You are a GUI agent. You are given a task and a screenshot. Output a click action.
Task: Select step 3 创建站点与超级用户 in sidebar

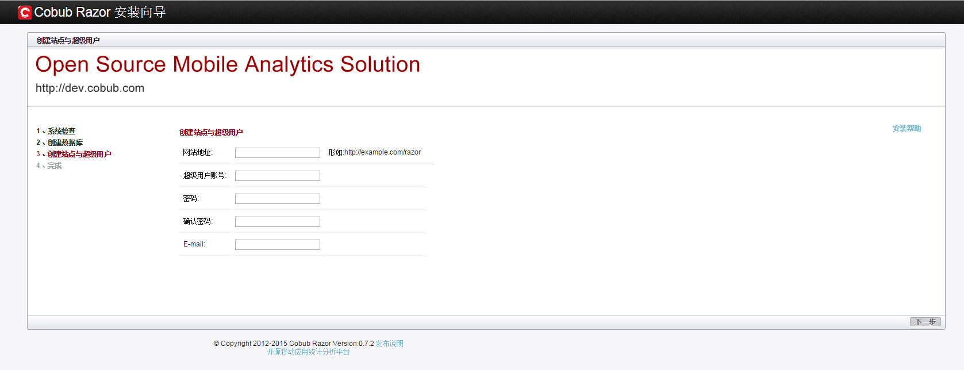(74, 154)
